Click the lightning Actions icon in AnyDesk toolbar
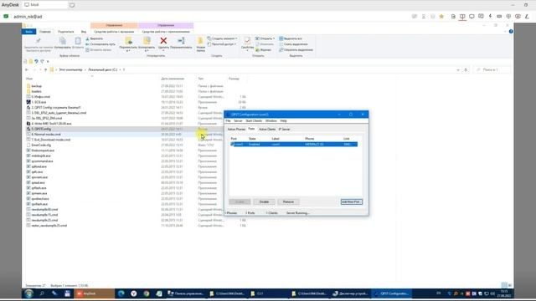 click(x=490, y=17)
